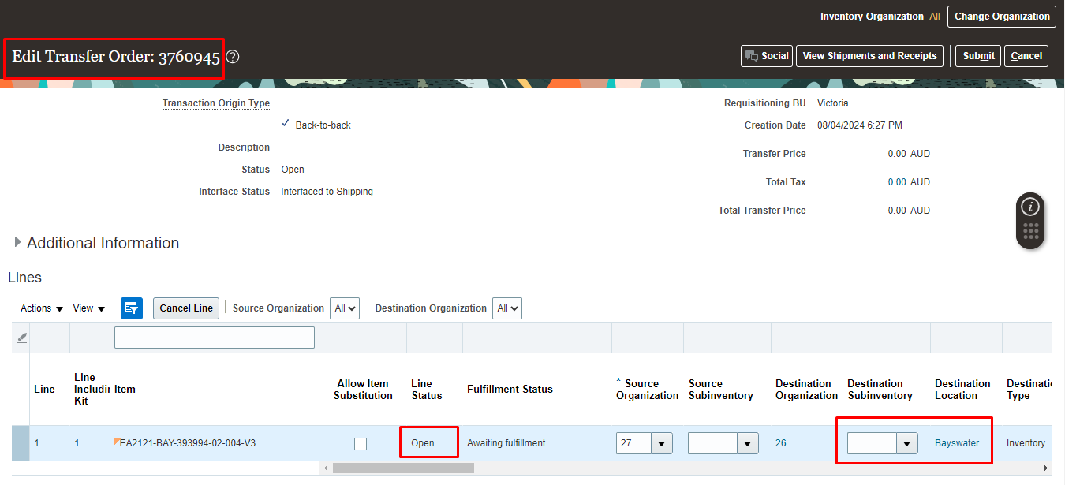1065x485 pixels.
Task: Toggle the Back-to-back checkbox
Action: pos(286,124)
